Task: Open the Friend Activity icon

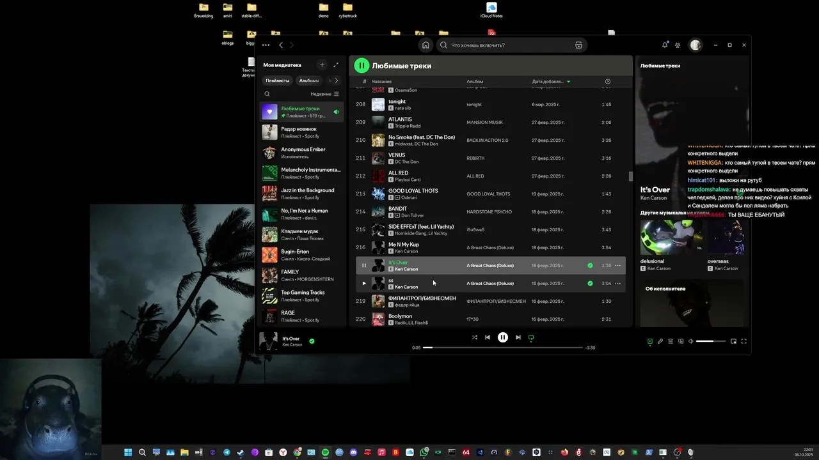Action: [678, 45]
